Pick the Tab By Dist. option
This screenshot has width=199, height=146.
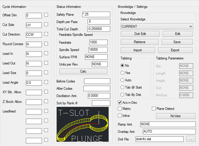click(x=122, y=94)
